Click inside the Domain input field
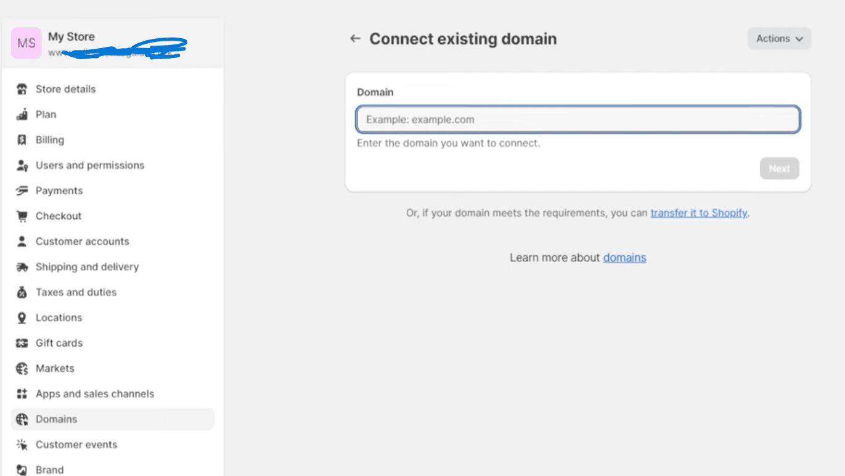845x476 pixels. pyautogui.click(x=578, y=119)
